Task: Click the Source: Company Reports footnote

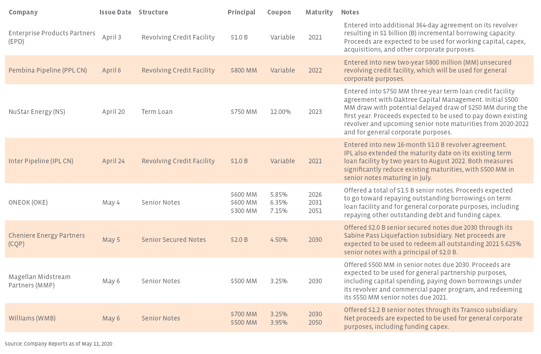Action: click(x=59, y=344)
